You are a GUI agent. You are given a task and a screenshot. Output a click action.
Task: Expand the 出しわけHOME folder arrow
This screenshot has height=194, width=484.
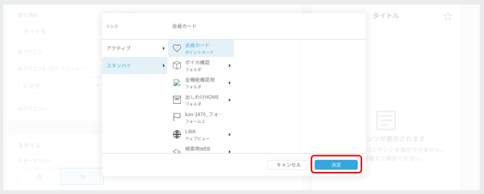[x=230, y=100]
